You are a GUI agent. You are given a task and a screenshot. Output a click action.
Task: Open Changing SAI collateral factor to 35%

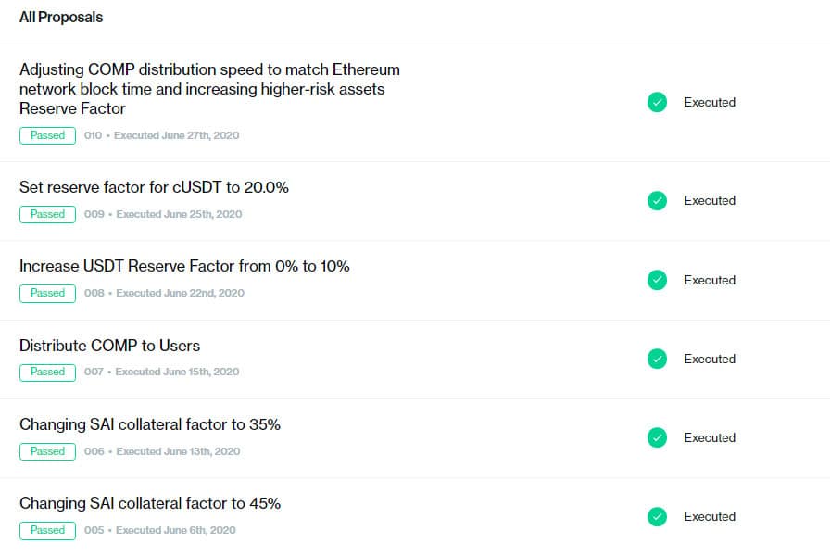click(x=149, y=424)
